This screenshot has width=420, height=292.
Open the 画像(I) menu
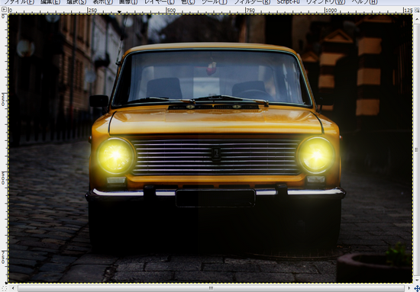(x=128, y=2)
